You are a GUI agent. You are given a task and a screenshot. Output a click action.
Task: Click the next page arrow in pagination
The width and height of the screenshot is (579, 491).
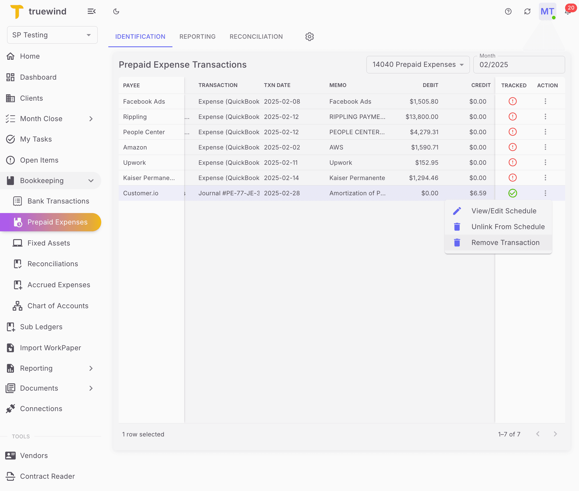pos(555,434)
